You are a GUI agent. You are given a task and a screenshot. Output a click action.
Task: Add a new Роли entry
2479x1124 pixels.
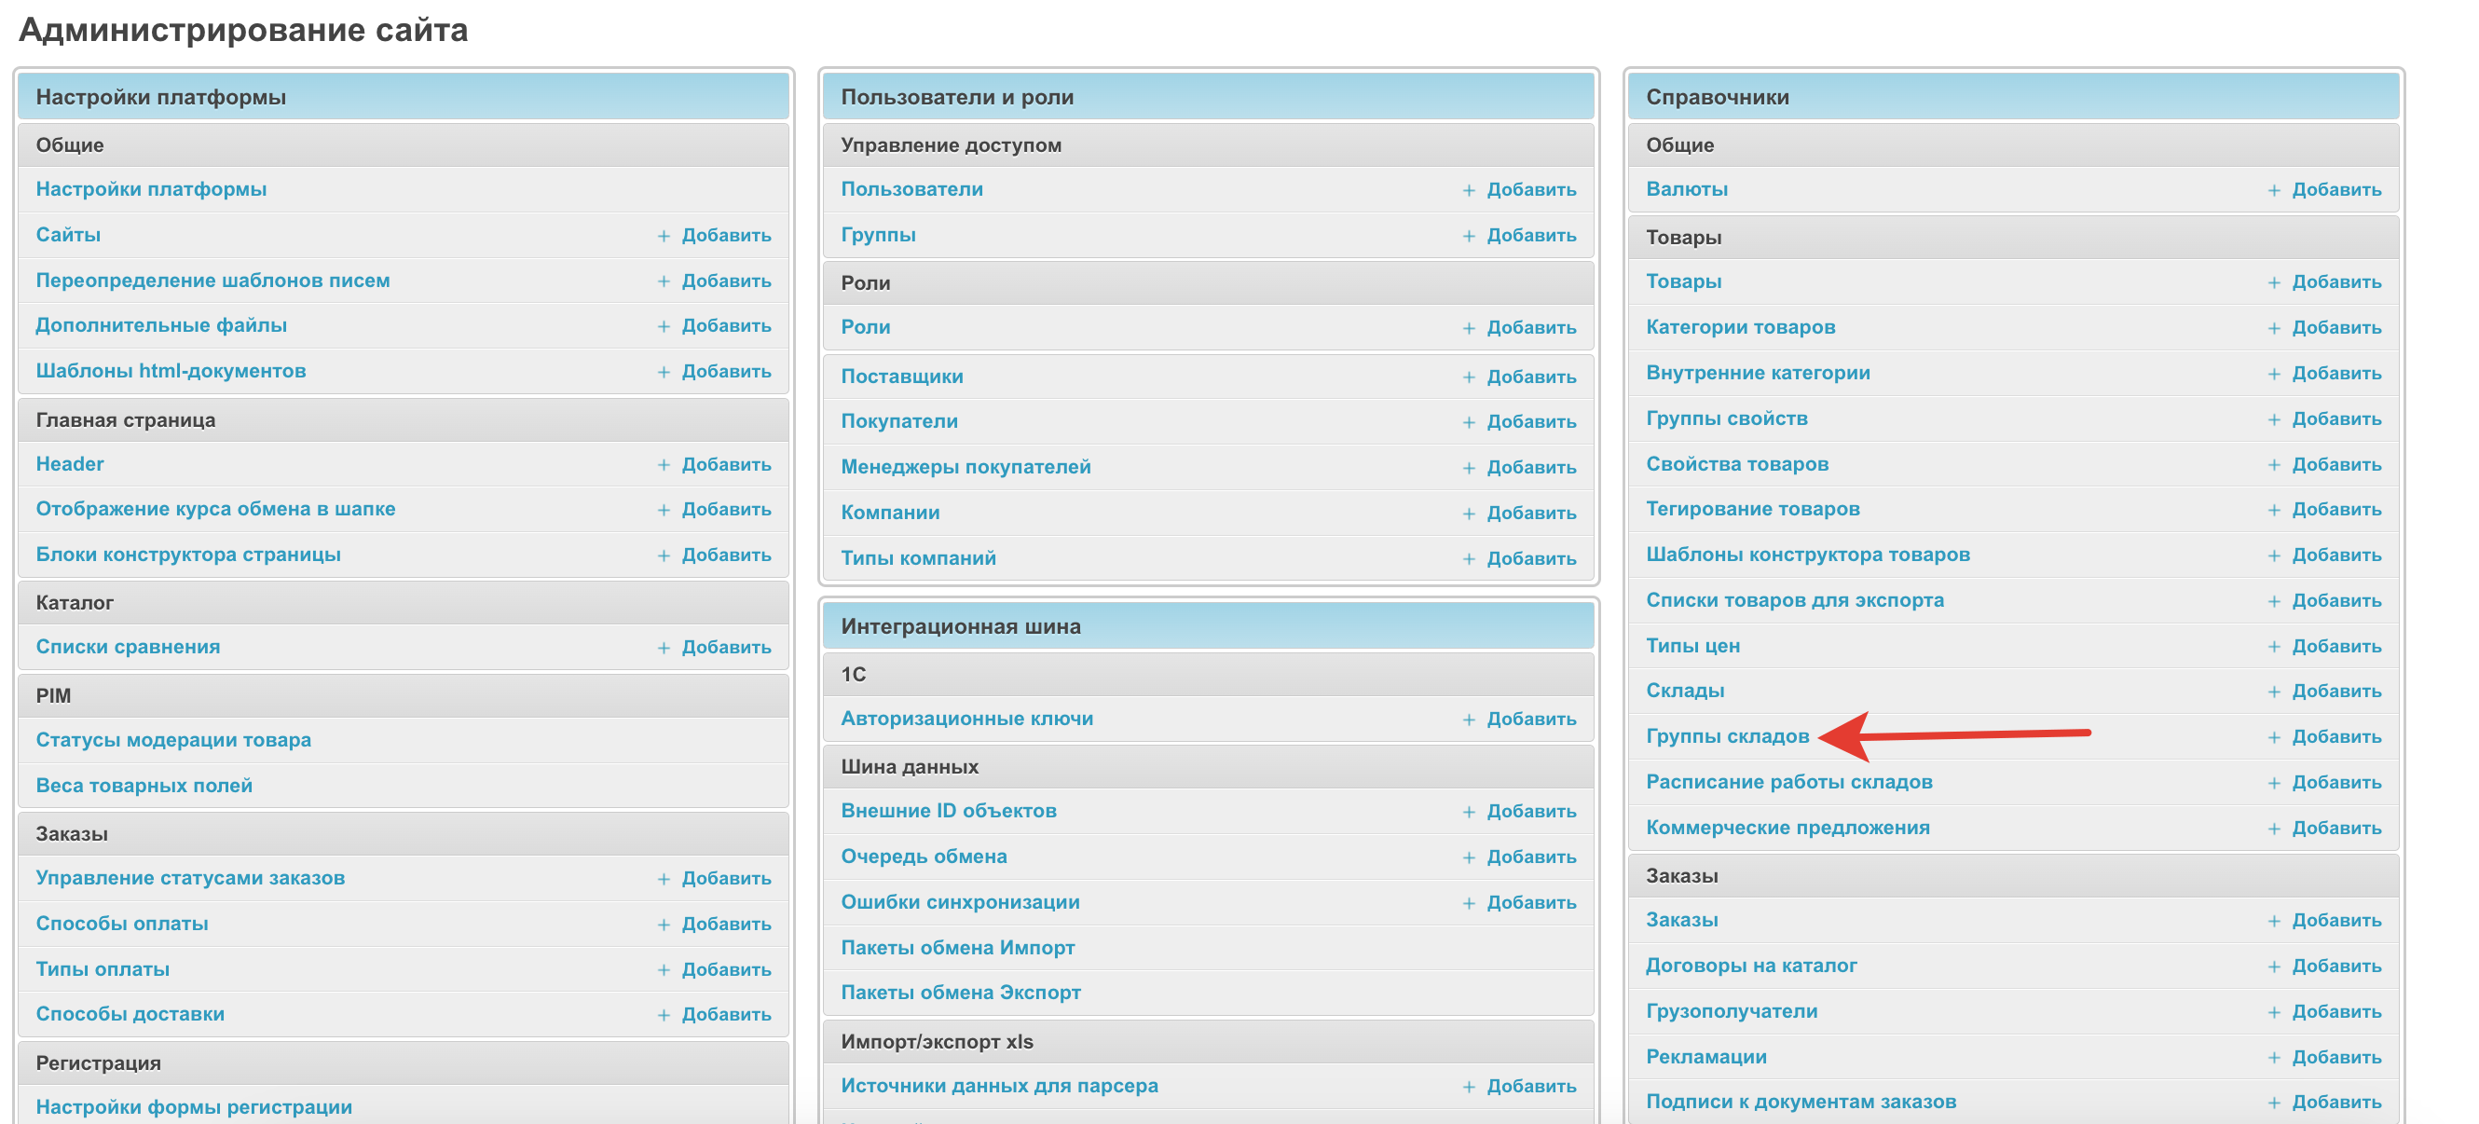click(1530, 328)
